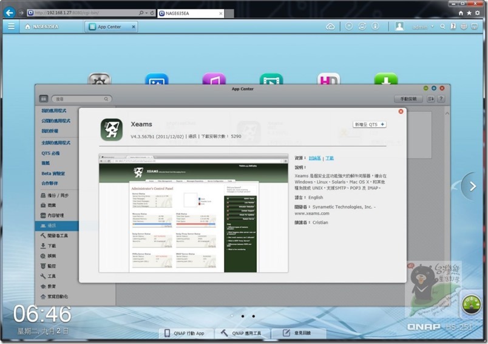Open the Xeams 討論區 forum link

click(314, 158)
